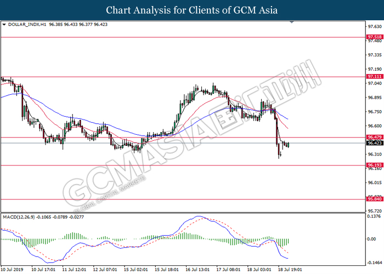Click the 18 Jul 19:01 time label
The image size is (384, 274).
[290, 270]
